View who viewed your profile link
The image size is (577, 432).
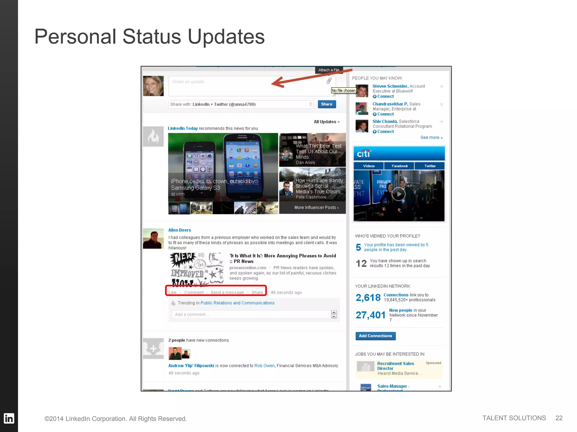396,247
